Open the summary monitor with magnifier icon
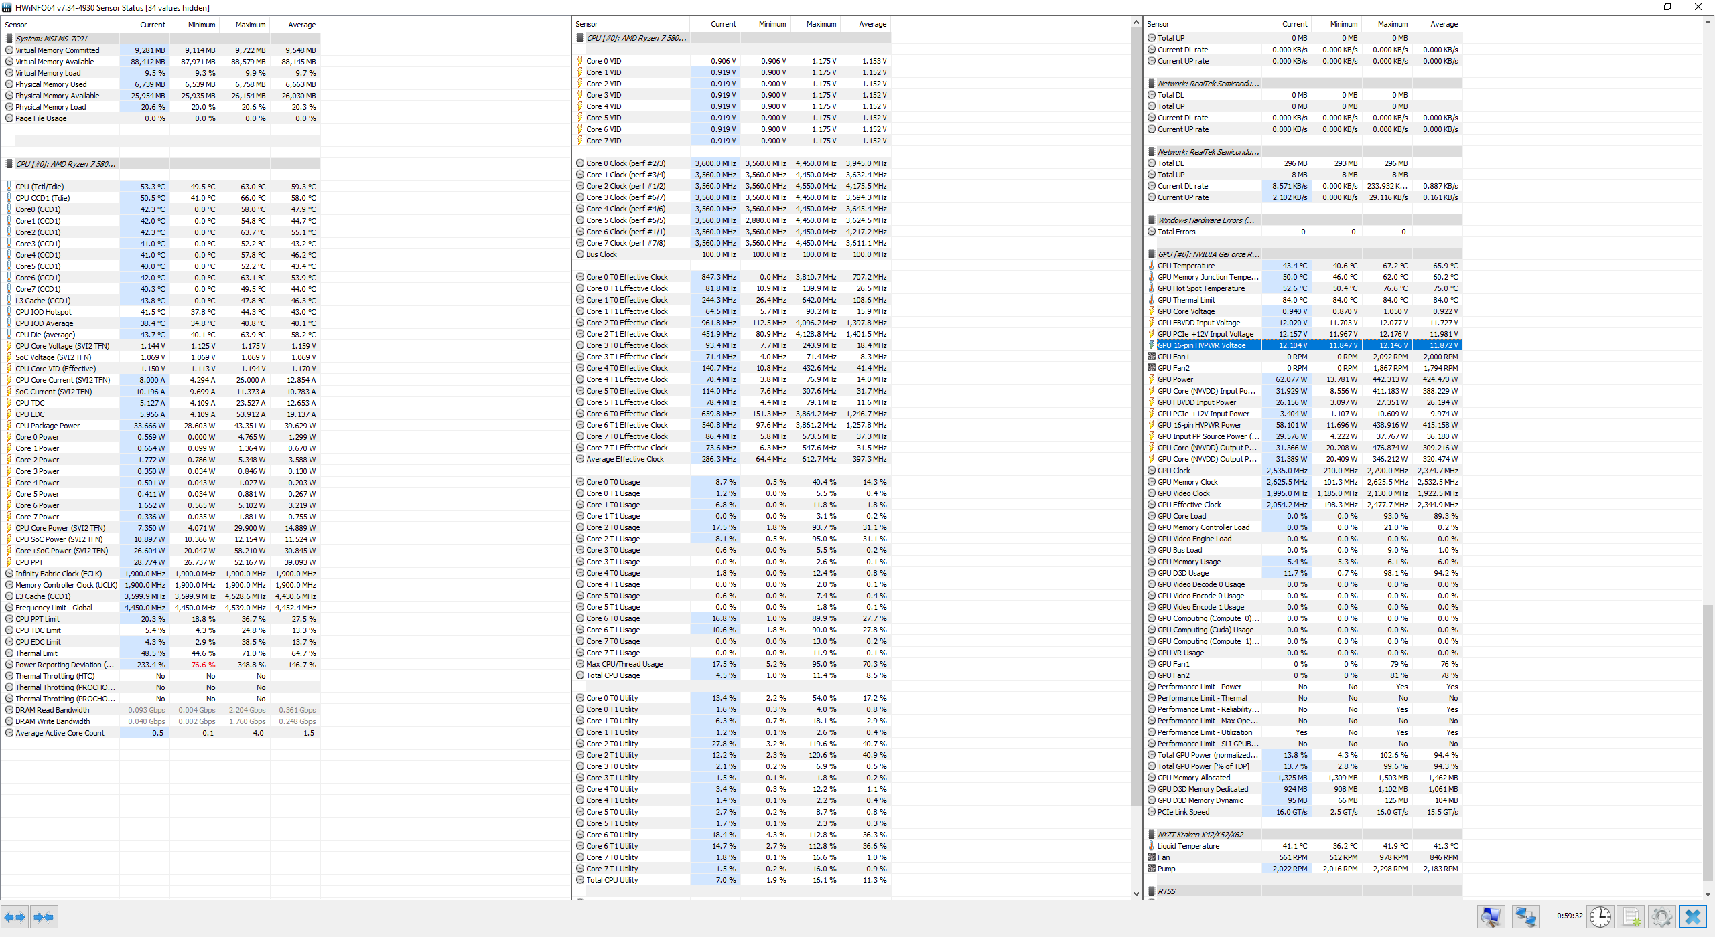 coord(1491,916)
